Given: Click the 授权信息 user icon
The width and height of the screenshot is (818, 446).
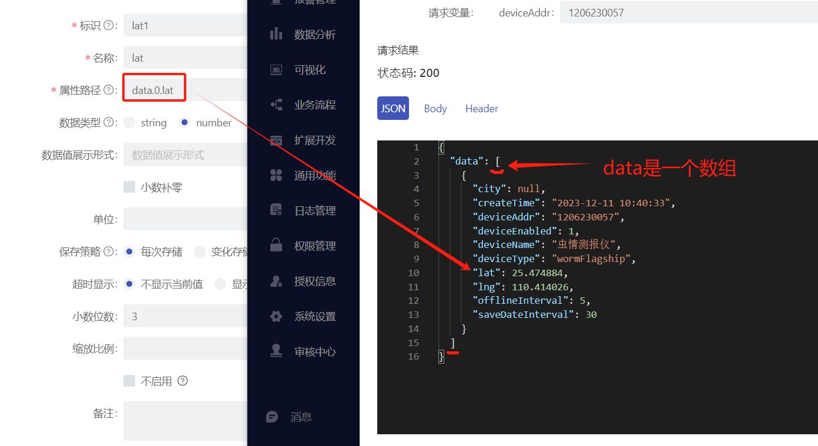Looking at the screenshot, I should coord(276,281).
